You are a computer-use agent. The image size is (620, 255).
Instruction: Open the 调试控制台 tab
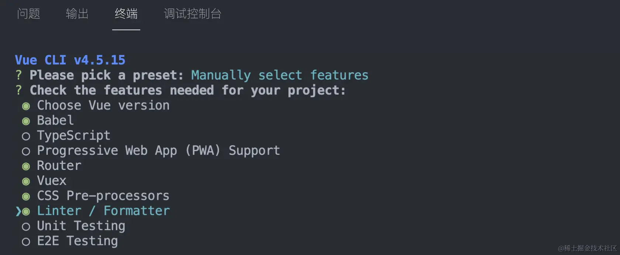tap(192, 14)
